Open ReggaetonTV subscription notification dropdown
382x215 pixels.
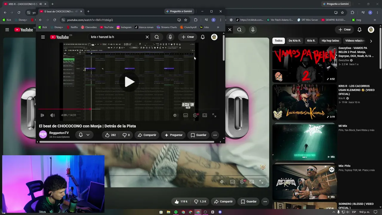coord(84,135)
